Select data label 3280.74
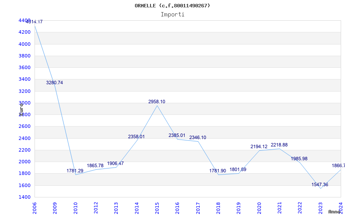The width and height of the screenshot is (345, 216). pyautogui.click(x=55, y=83)
